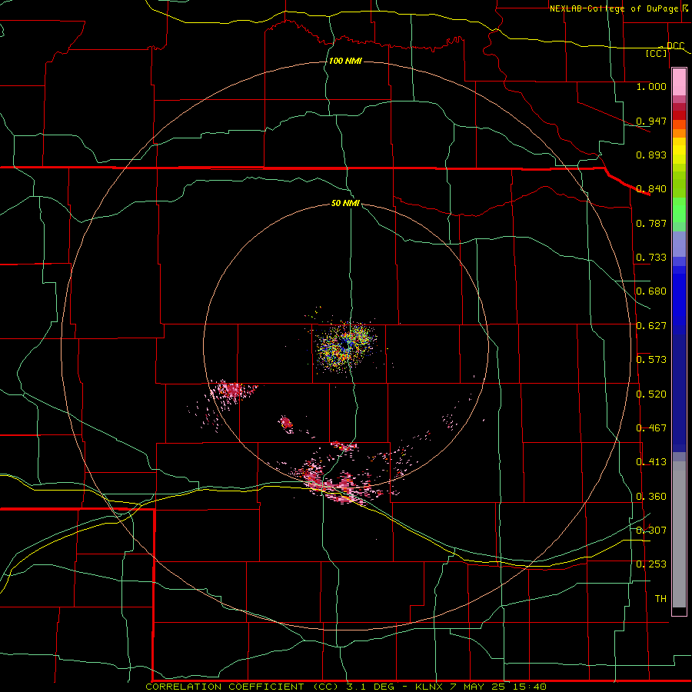Click the 100 NMI range ring label
The image size is (692, 692).
tap(345, 61)
